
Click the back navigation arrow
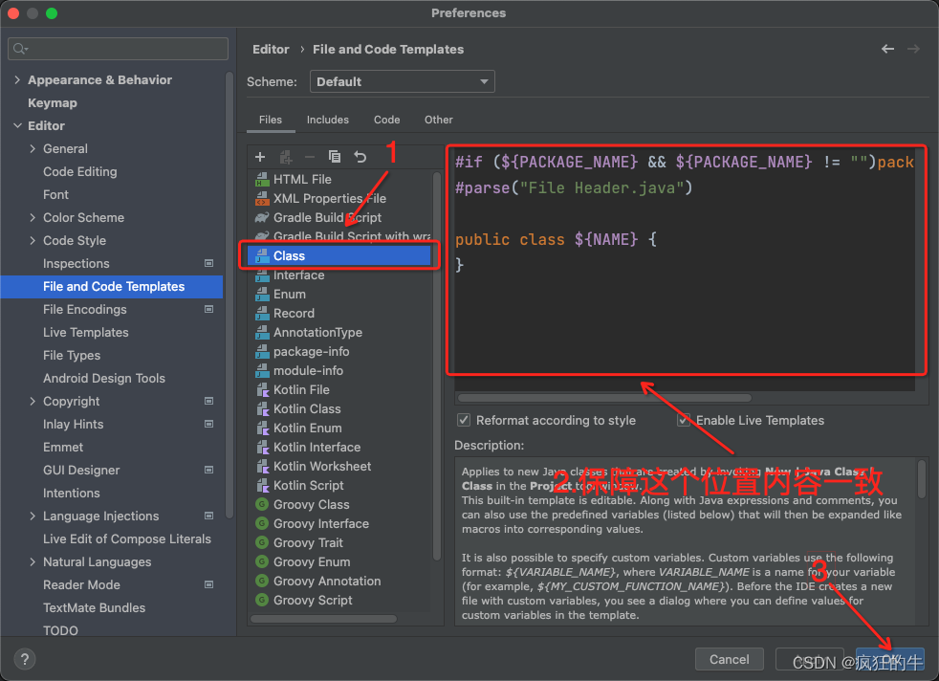[x=887, y=49]
